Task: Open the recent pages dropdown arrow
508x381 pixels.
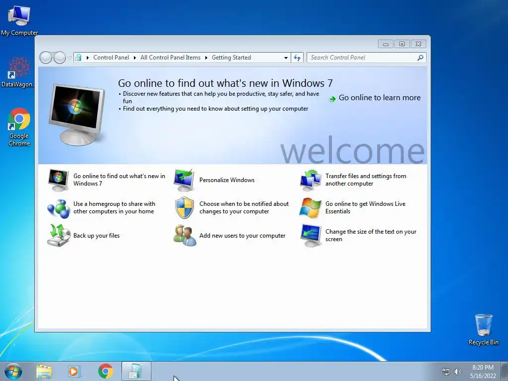Action: point(69,58)
